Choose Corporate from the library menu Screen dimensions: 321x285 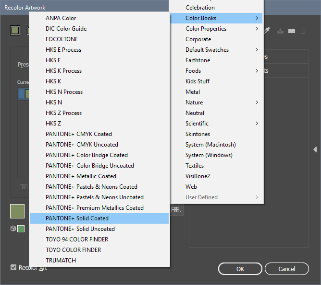point(217,39)
